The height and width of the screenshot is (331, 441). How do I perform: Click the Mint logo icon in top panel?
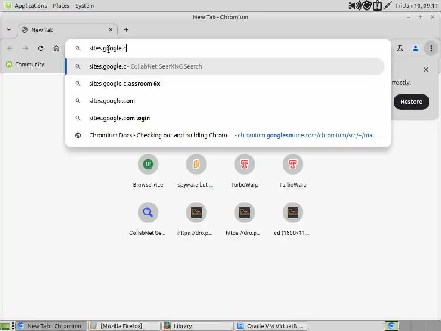[8, 5]
